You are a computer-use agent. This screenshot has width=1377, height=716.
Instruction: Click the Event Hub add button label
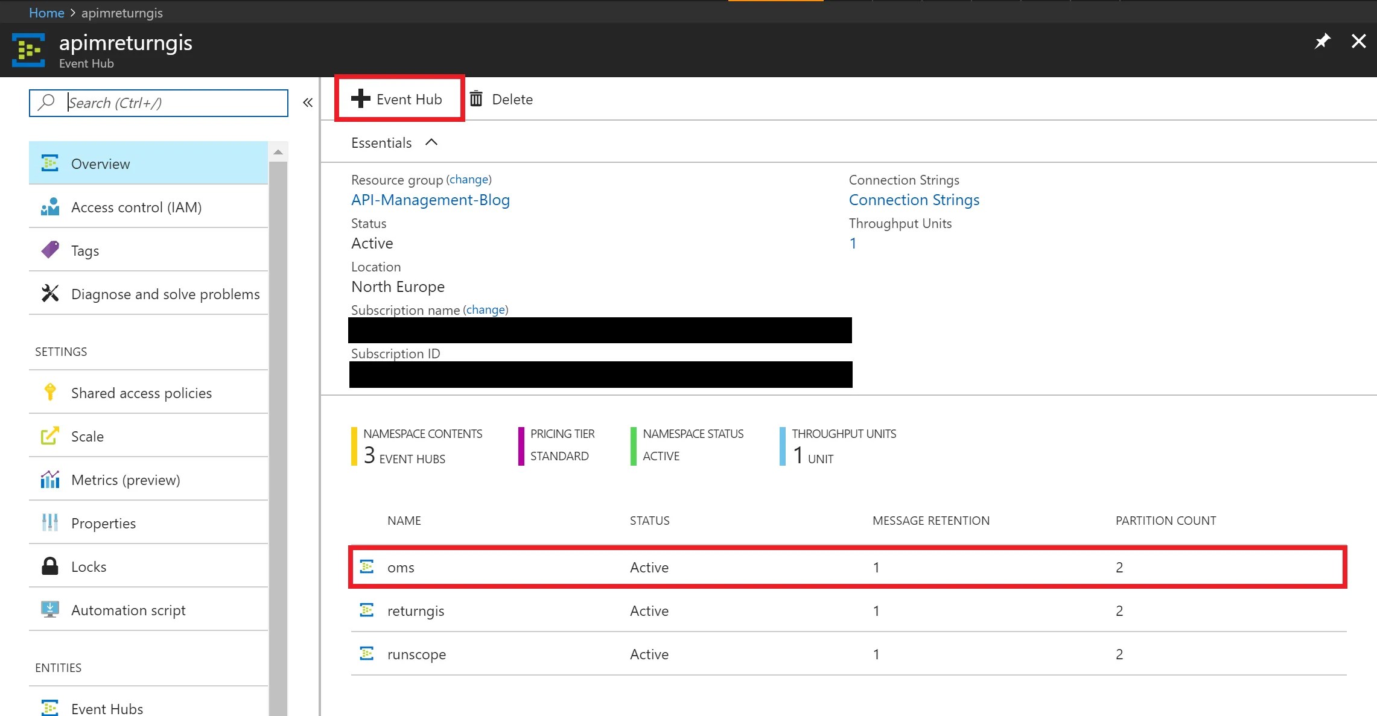coord(409,99)
